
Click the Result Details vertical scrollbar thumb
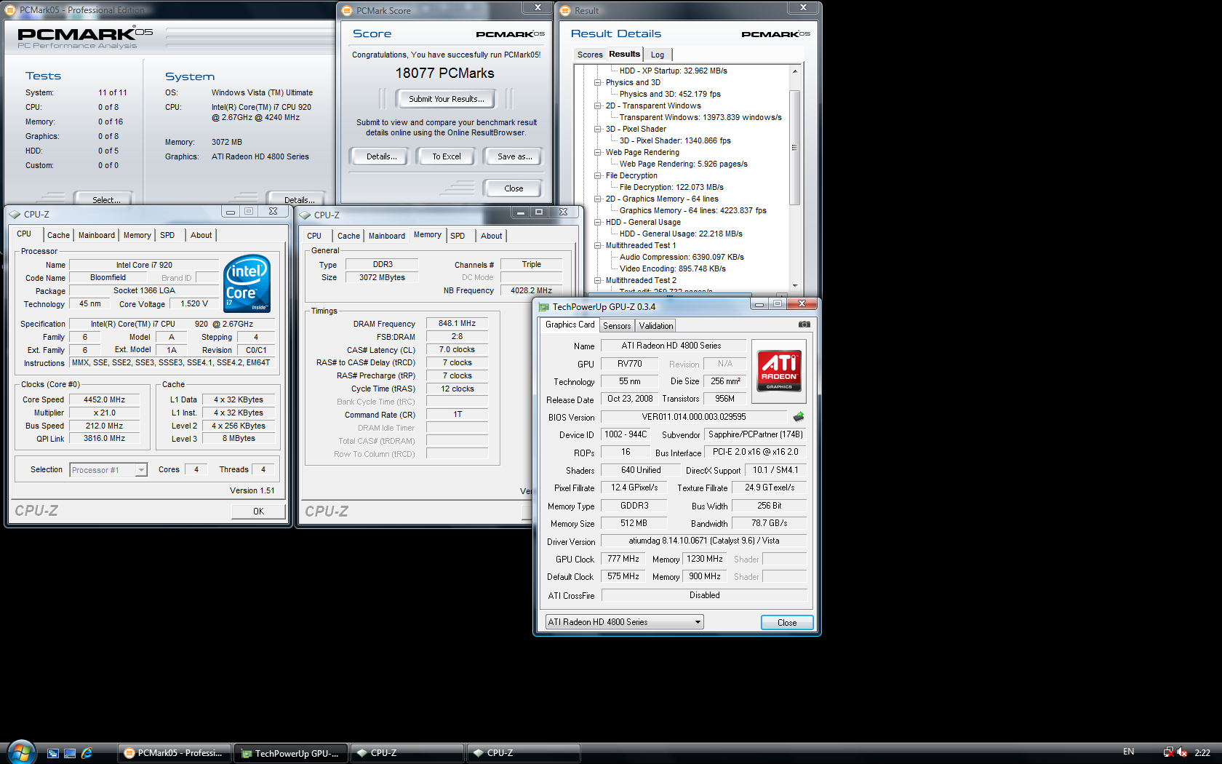pos(795,147)
